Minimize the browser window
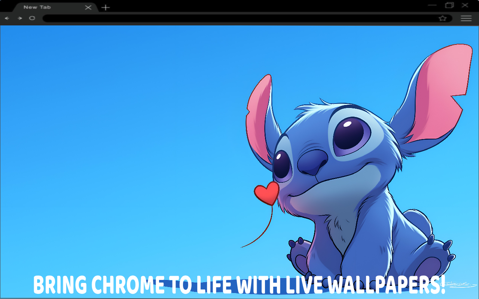 tap(432, 5)
